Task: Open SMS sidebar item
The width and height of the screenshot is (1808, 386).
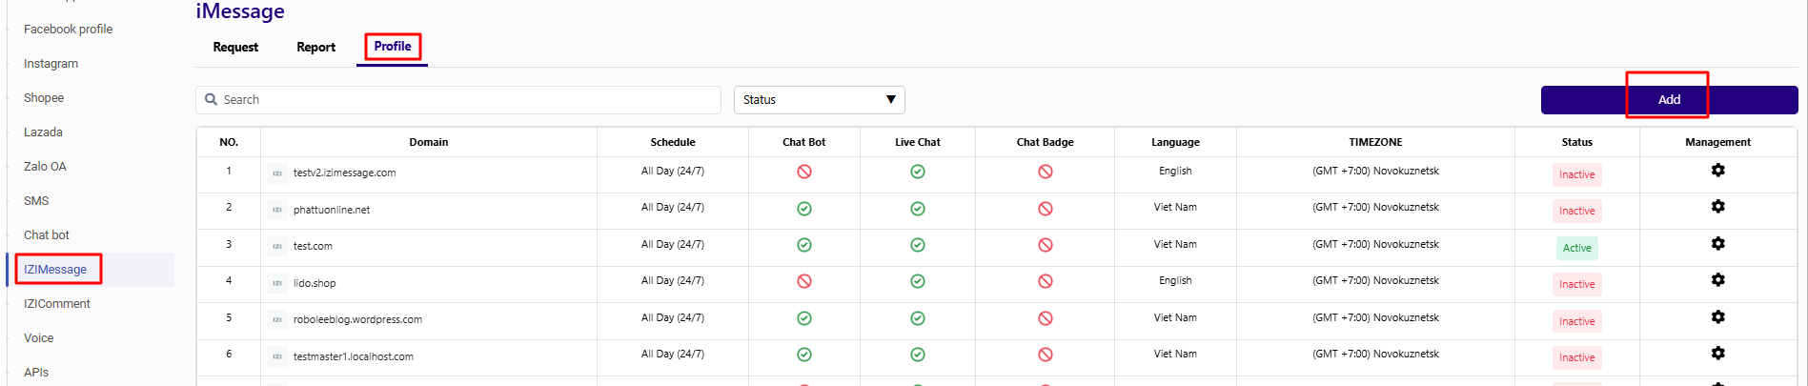Action: [x=36, y=201]
